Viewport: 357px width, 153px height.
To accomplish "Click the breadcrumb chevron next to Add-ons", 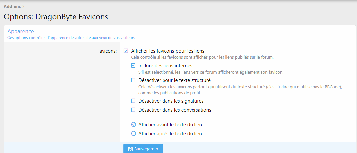I will tap(24, 6).
